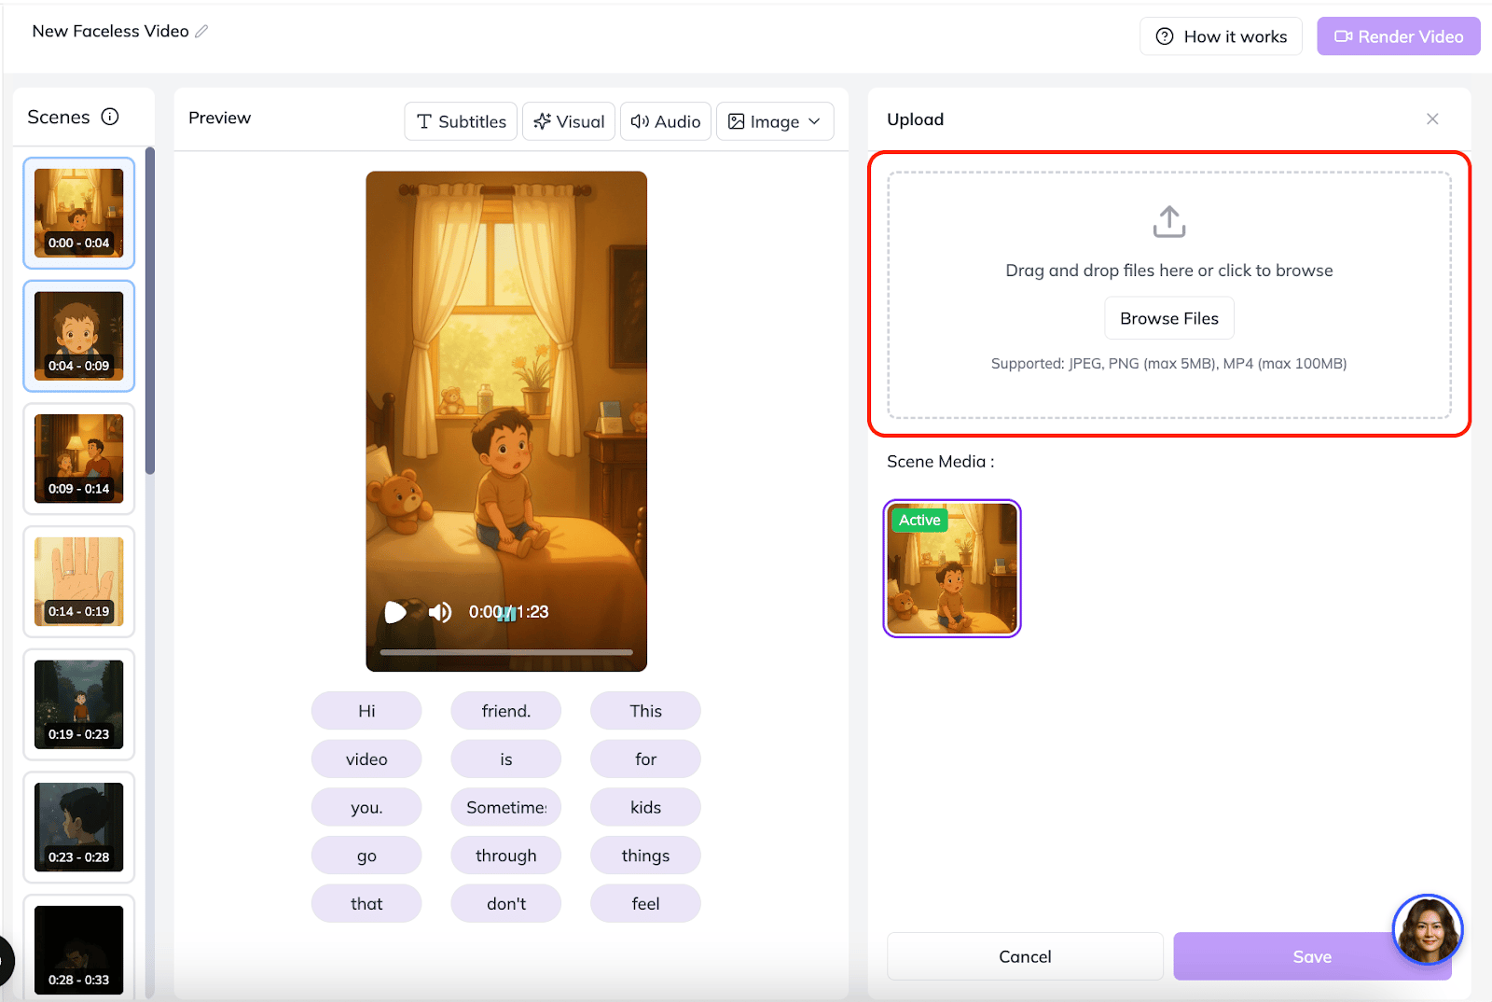Select the subtitle word 'through'
The image size is (1492, 1002).
coord(506,856)
